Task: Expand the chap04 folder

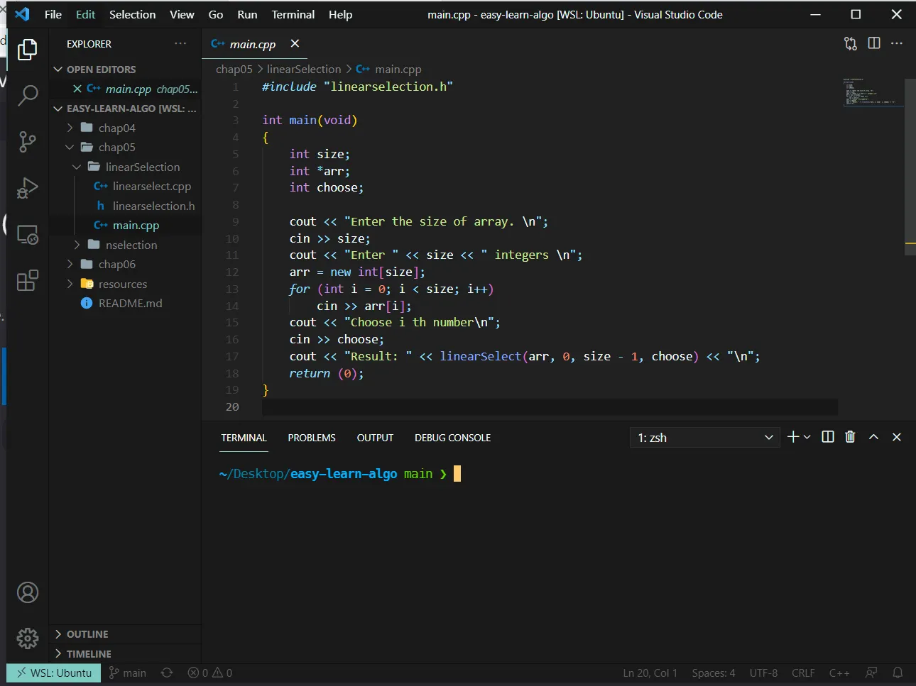Action: tap(116, 128)
